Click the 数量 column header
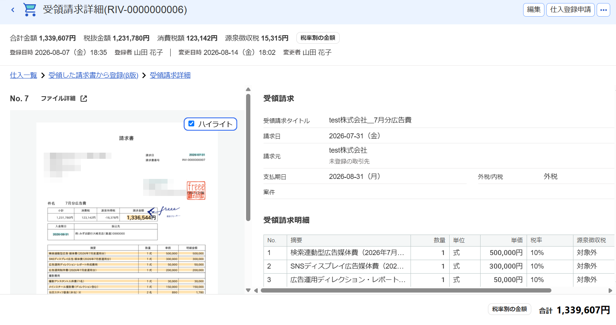The height and width of the screenshot is (325, 616). [x=430, y=240]
